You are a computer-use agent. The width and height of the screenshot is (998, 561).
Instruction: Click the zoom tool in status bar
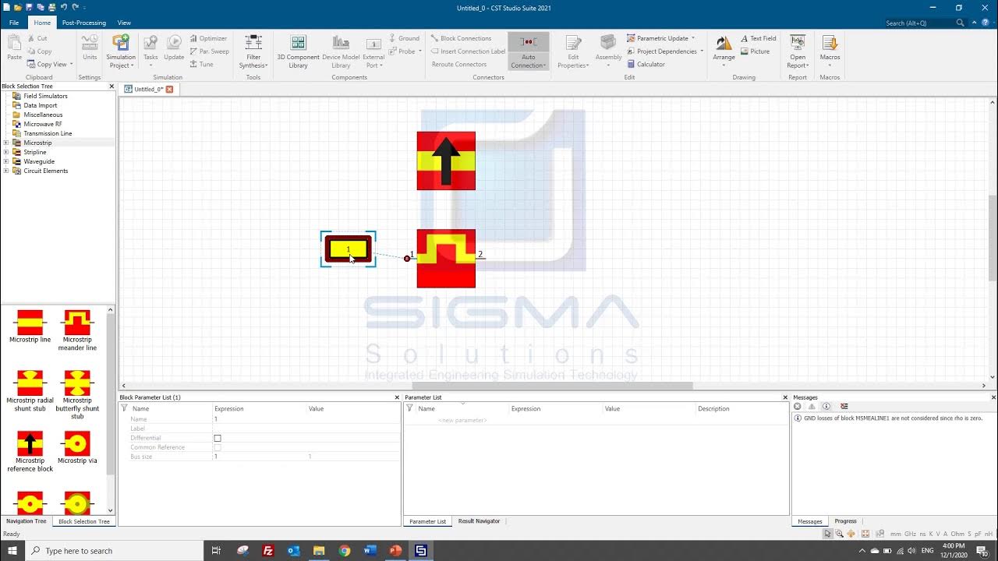[840, 534]
